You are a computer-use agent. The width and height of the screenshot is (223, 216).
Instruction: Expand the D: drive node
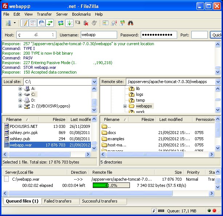click(20, 100)
